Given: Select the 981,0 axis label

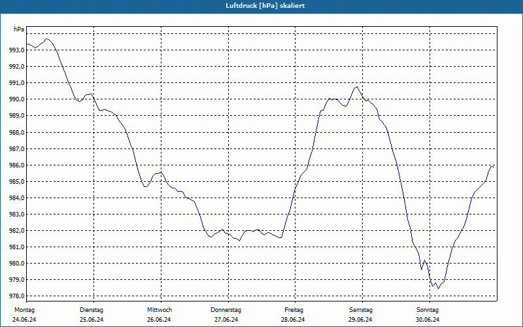Looking at the screenshot, I should [17, 247].
